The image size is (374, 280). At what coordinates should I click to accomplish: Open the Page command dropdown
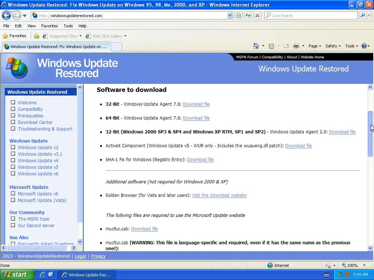tap(314, 46)
